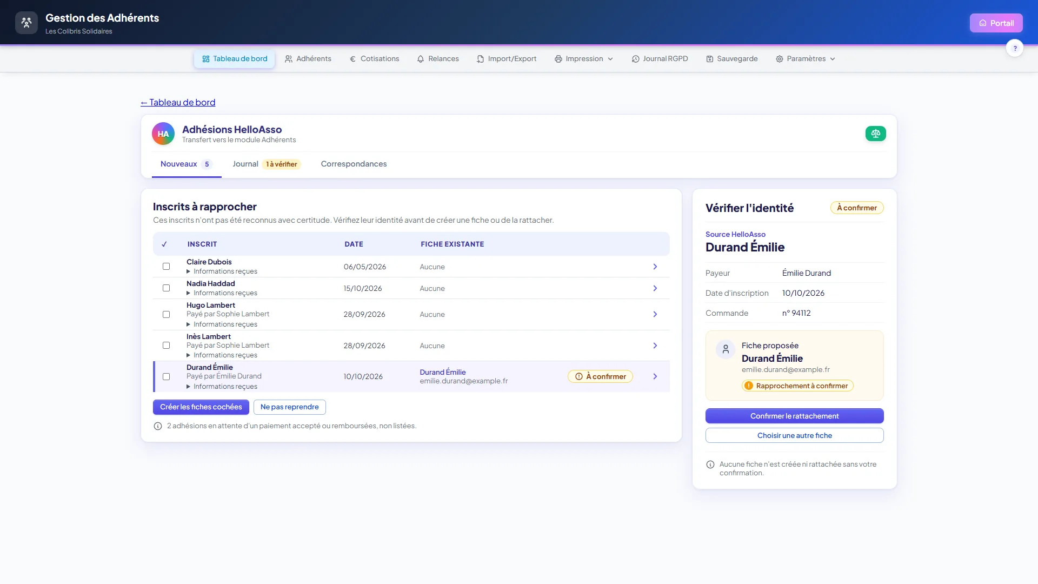This screenshot has height=584, width=1038.
Task: Click Créer les fiches cochées
Action: pos(201,407)
